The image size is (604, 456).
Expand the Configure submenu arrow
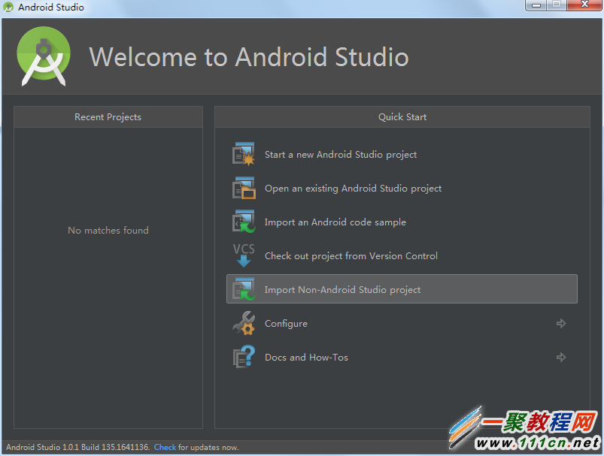561,324
